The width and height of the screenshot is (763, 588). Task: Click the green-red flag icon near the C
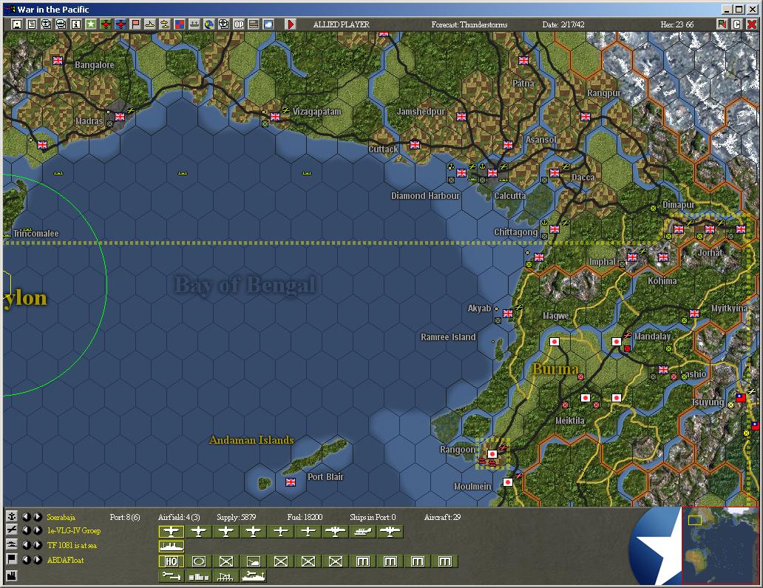point(722,24)
